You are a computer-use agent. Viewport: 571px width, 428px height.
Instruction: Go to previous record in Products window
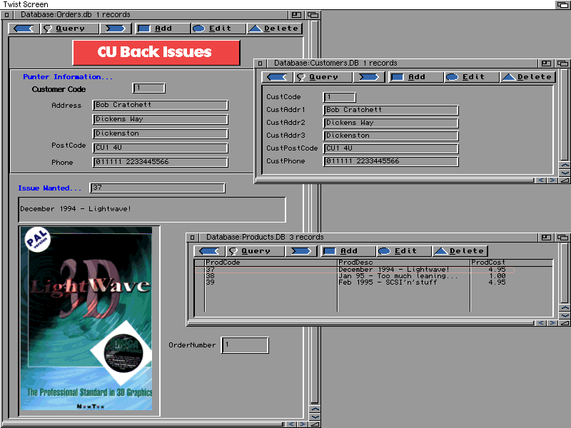[209, 251]
